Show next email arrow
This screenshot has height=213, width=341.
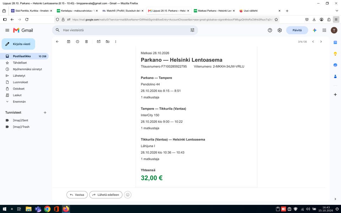[x=321, y=42]
